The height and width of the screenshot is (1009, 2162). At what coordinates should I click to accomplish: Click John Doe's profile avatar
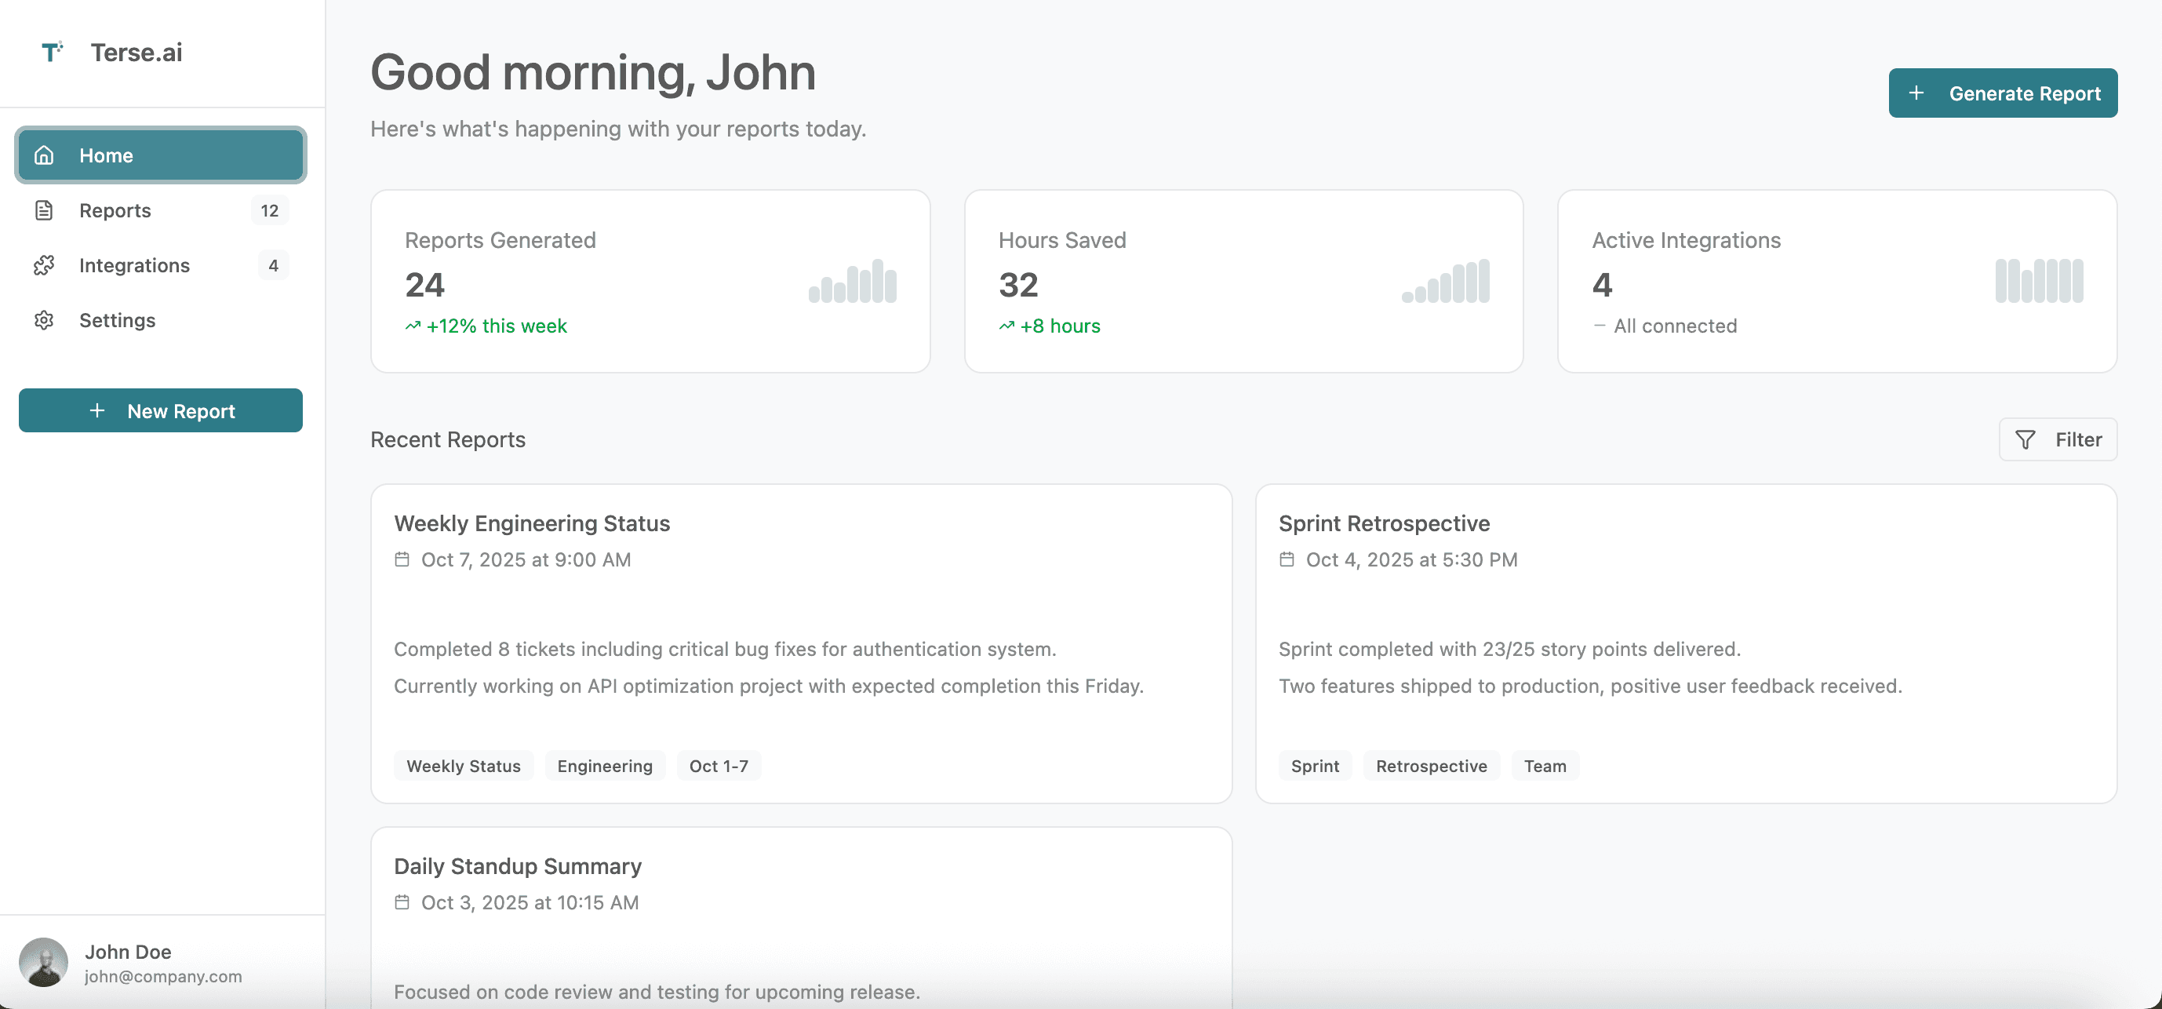click(44, 962)
